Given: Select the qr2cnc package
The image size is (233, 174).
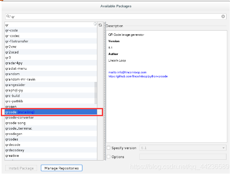Looking at the screenshot, I should pyautogui.click(x=51, y=46).
